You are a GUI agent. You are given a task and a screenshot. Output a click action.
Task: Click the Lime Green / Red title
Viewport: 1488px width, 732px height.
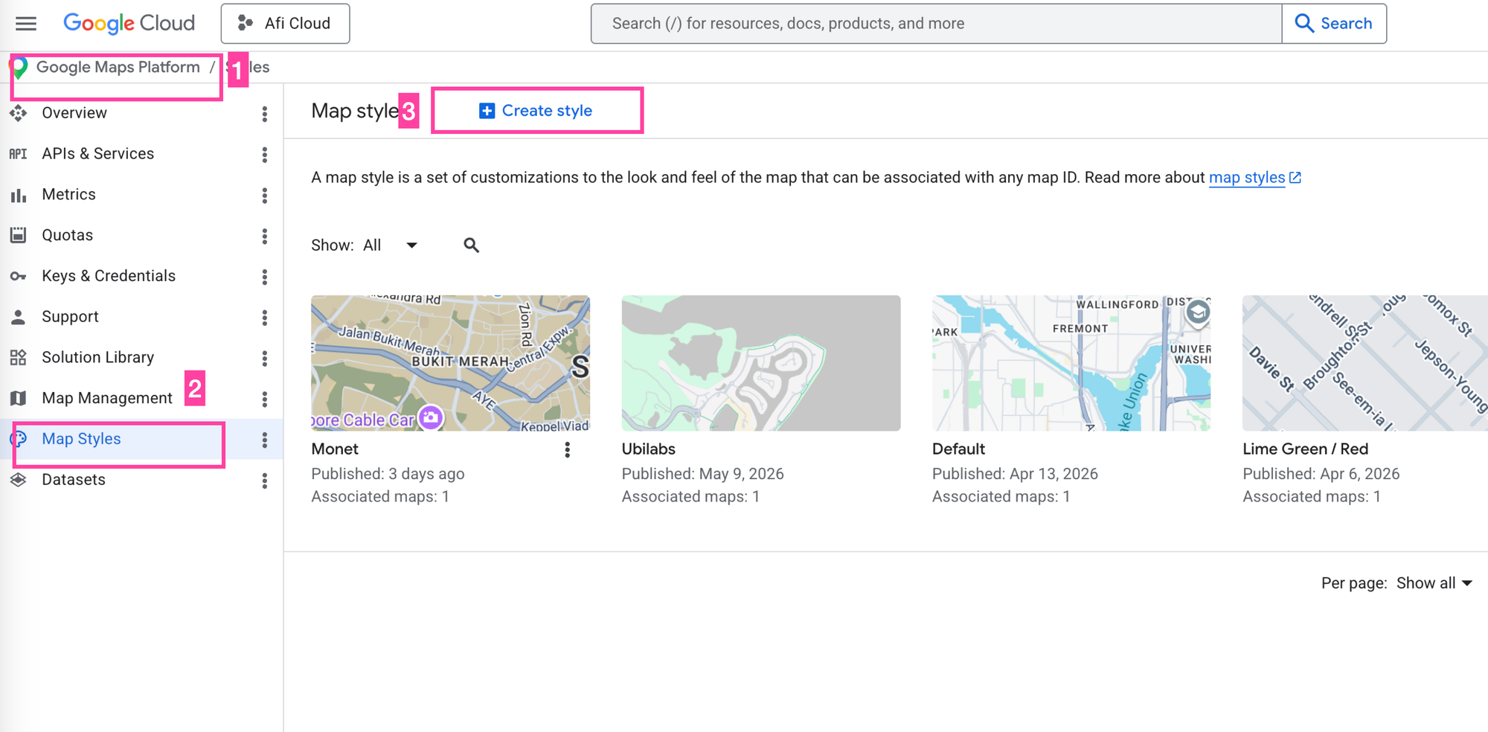(x=1306, y=449)
